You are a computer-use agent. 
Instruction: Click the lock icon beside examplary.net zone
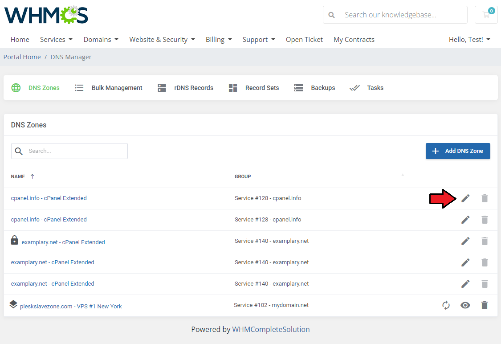click(x=14, y=240)
